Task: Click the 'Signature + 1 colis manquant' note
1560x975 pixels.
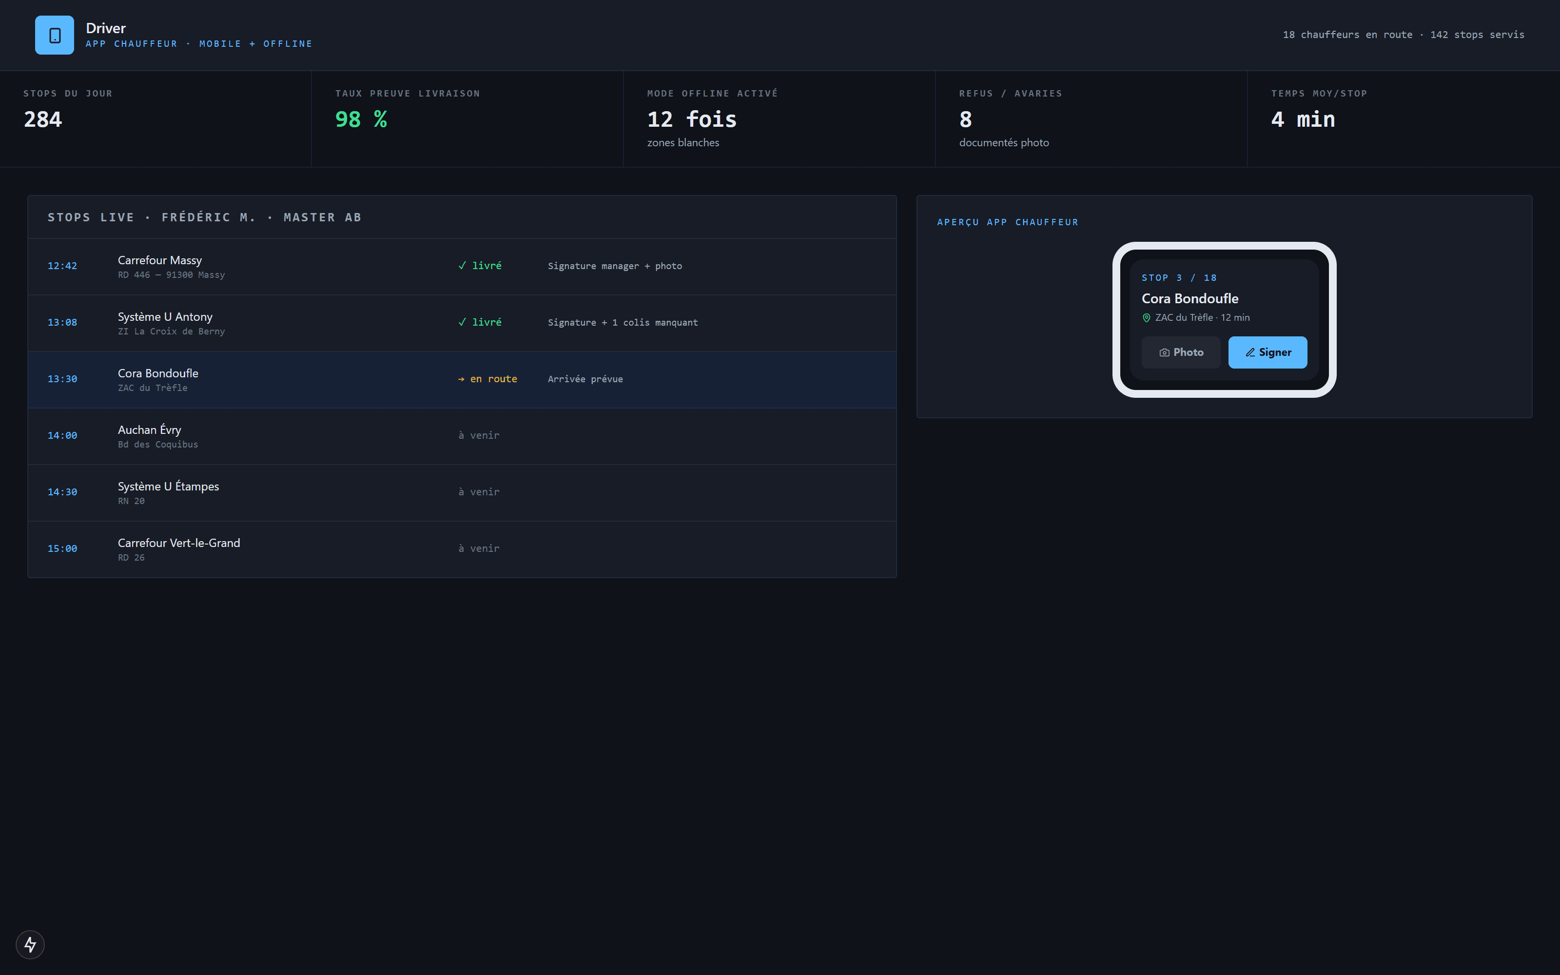Action: 623,322
